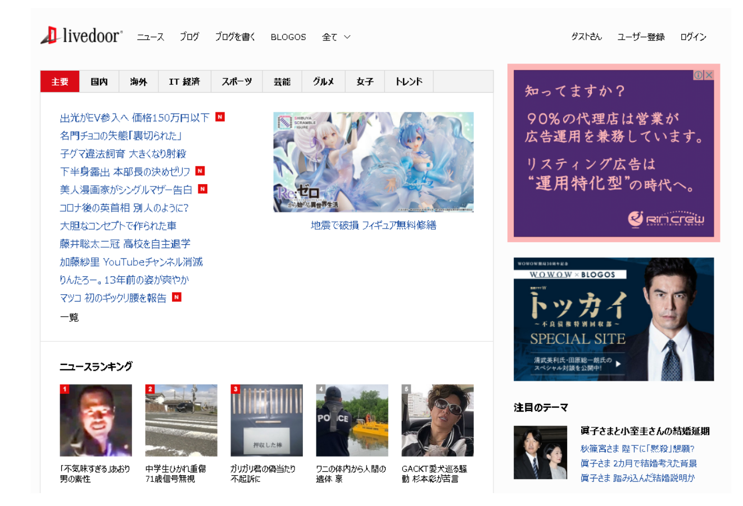Close the ad with X icon
Screen dimensions: 743x506
[709, 75]
